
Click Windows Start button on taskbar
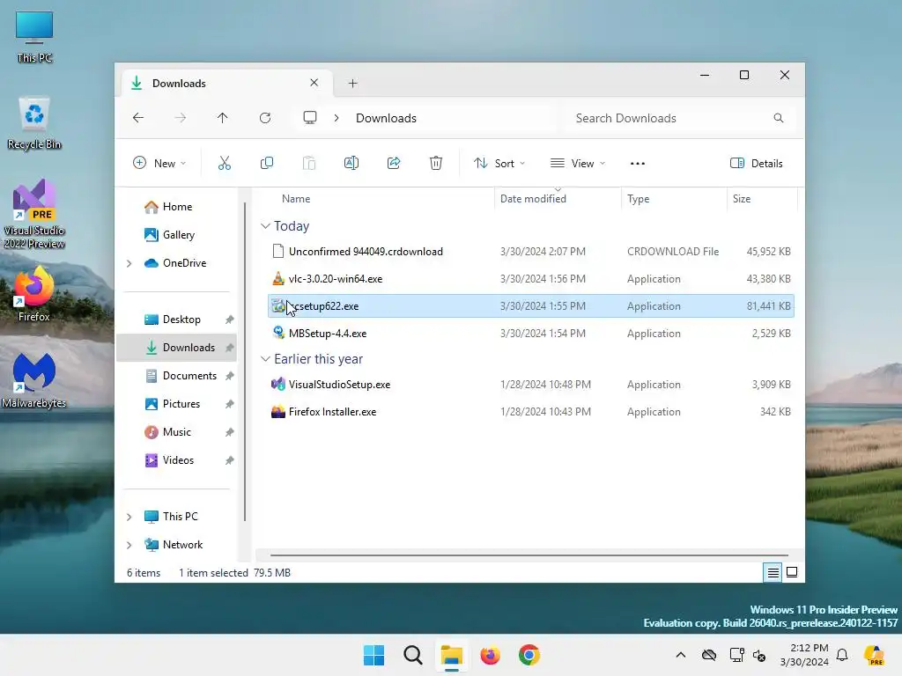click(x=373, y=655)
